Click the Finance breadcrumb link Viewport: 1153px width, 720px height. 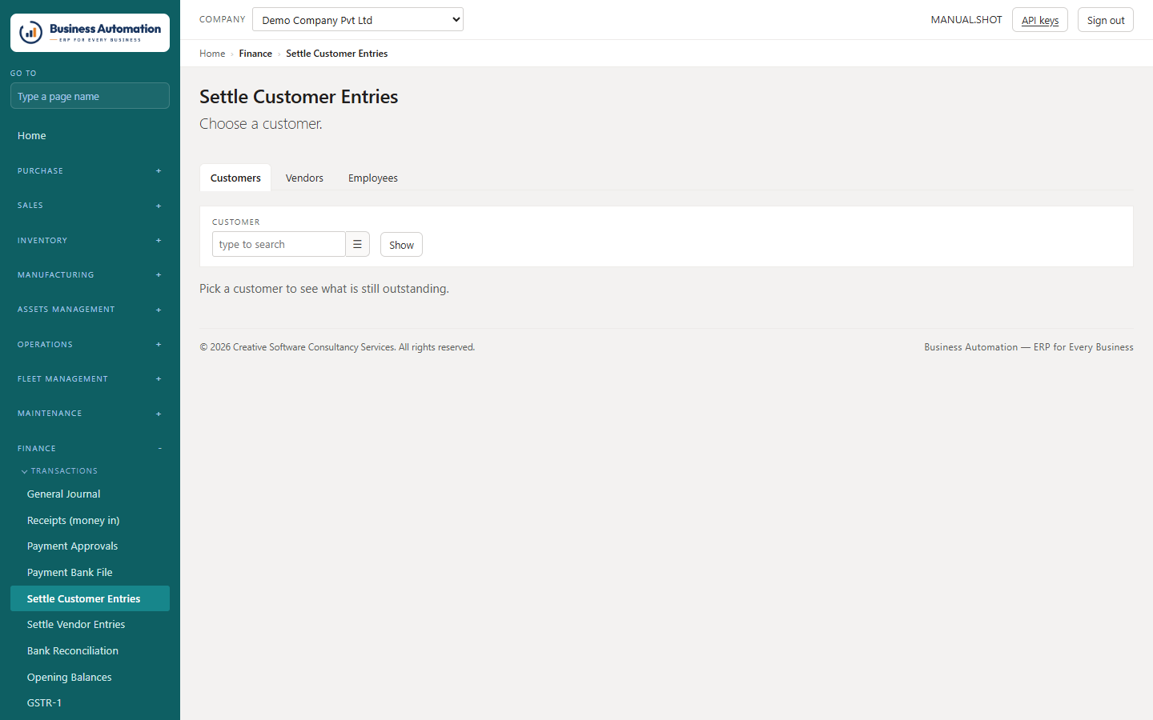255,54
